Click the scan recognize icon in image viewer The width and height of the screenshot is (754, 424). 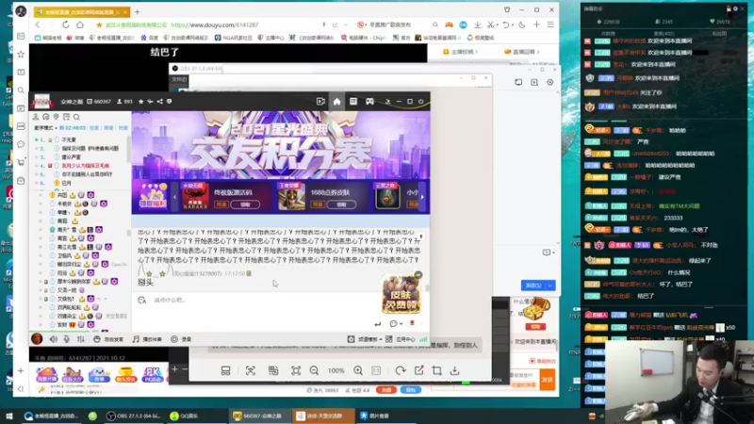tap(251, 370)
